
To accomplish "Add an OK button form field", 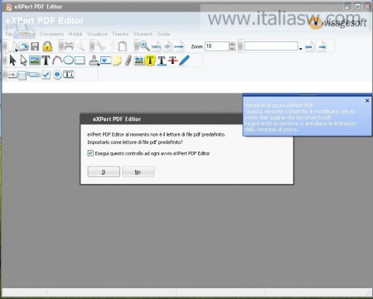I will tap(12, 75).
